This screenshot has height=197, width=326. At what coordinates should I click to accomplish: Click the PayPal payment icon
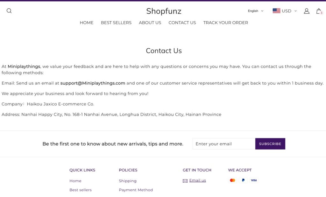point(243,180)
